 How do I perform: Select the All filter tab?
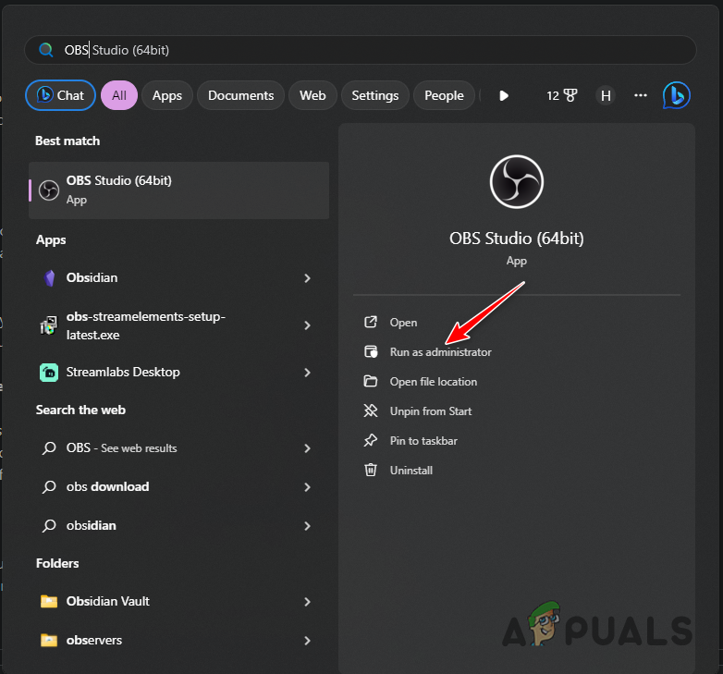point(119,95)
